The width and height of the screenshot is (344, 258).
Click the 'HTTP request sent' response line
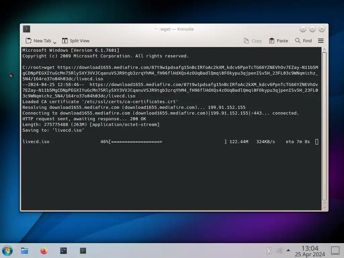84,119
